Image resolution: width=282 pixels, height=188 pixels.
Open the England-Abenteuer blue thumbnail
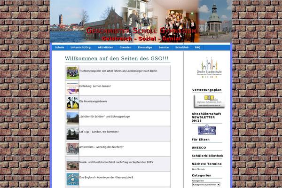[x=72, y=180]
